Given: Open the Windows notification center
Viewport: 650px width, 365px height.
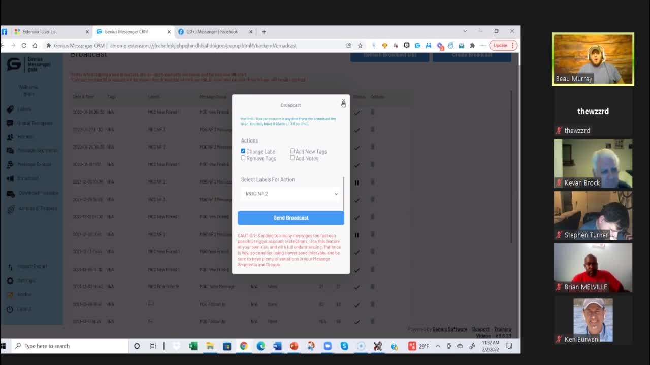Looking at the screenshot, I should [509, 346].
